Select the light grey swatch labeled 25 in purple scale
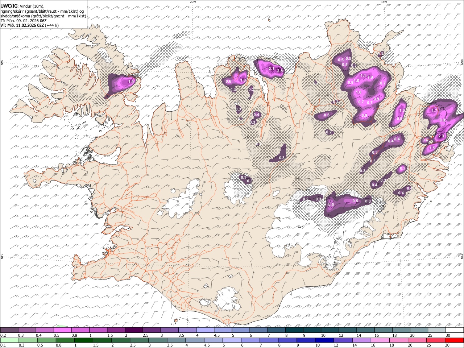This screenshot has width=464, height=348. pyautogui.click(x=437, y=330)
